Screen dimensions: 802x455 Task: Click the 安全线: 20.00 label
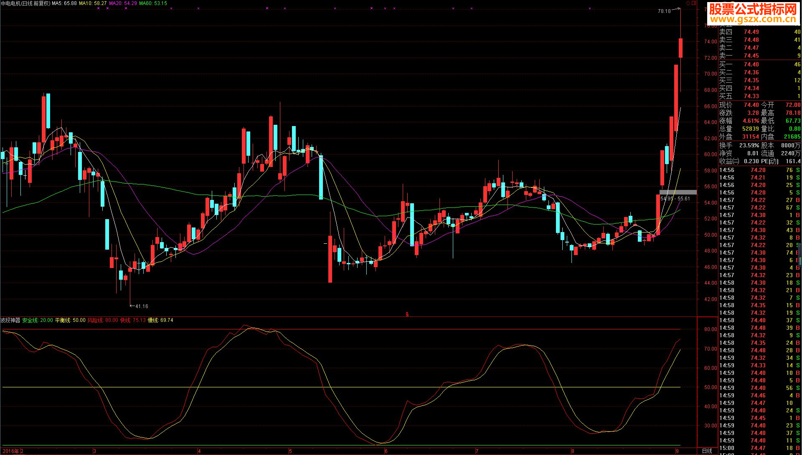coord(38,320)
